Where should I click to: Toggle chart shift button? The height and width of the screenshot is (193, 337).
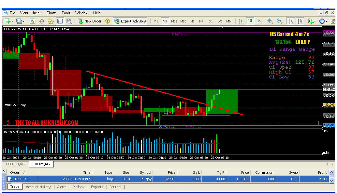pos(300,21)
